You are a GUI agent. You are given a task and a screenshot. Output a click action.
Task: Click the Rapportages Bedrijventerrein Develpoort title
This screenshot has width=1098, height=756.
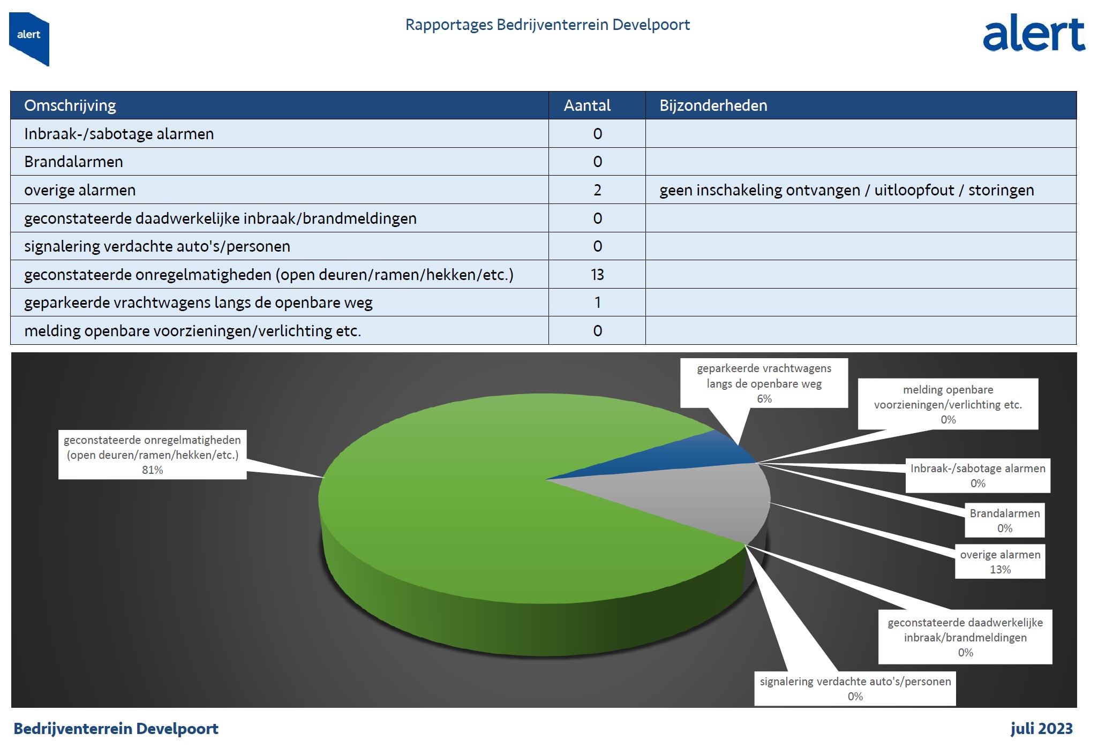tap(547, 25)
